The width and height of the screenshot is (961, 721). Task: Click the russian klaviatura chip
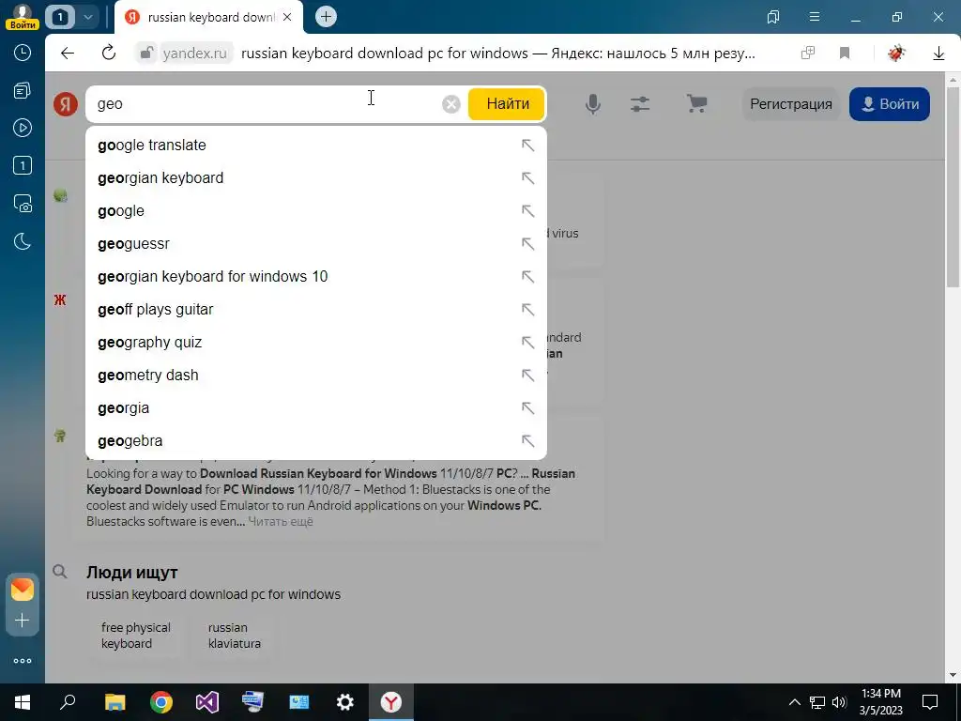tap(234, 636)
